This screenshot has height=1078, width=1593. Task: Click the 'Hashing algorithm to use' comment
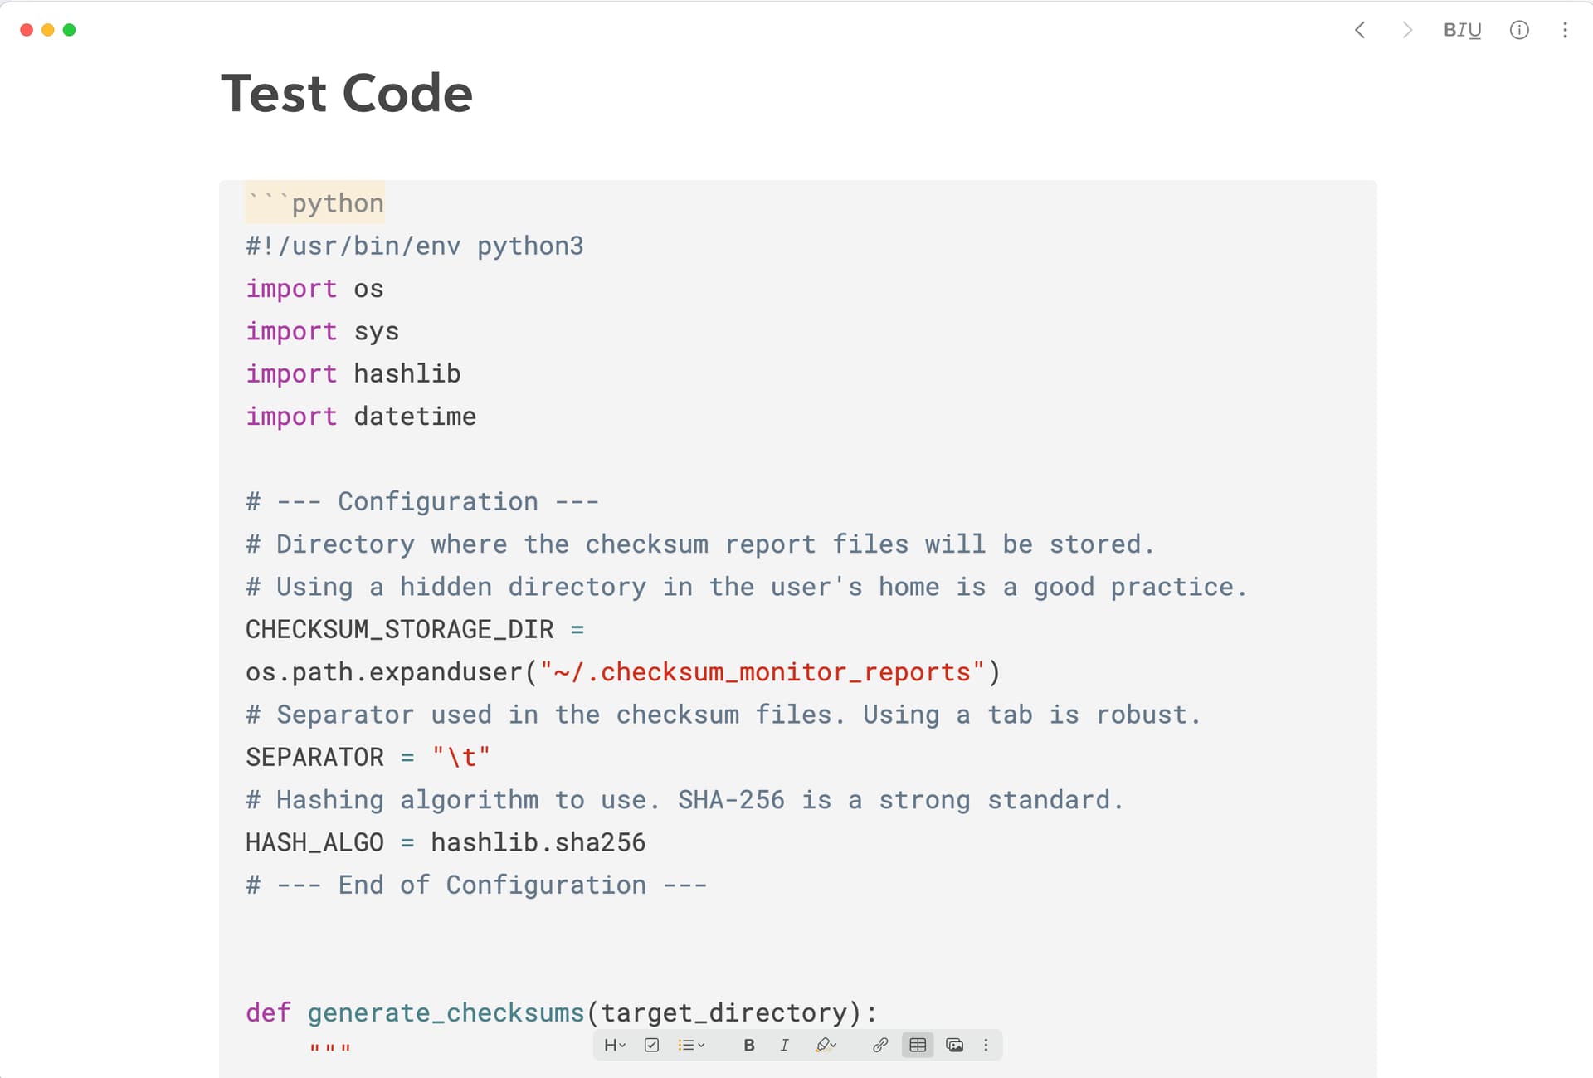pos(684,799)
